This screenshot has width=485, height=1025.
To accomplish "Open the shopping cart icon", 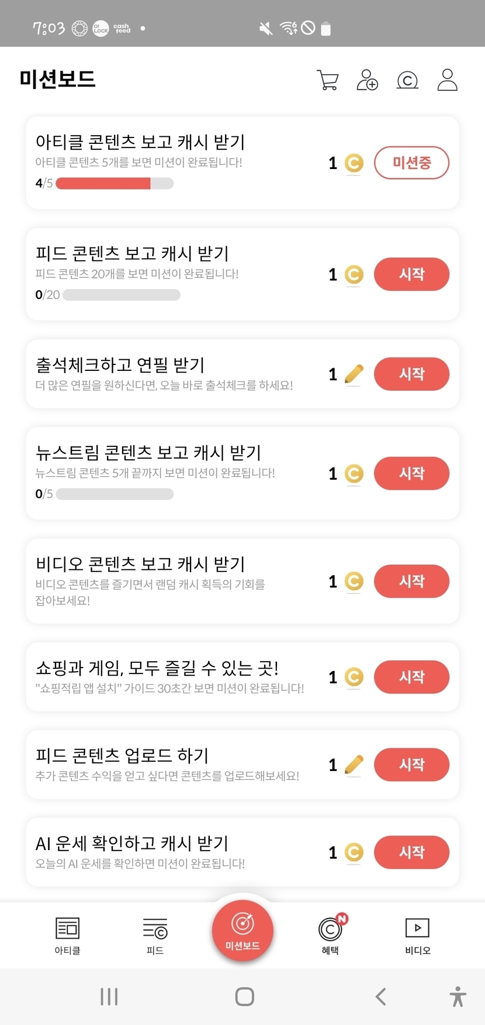I will (x=328, y=80).
